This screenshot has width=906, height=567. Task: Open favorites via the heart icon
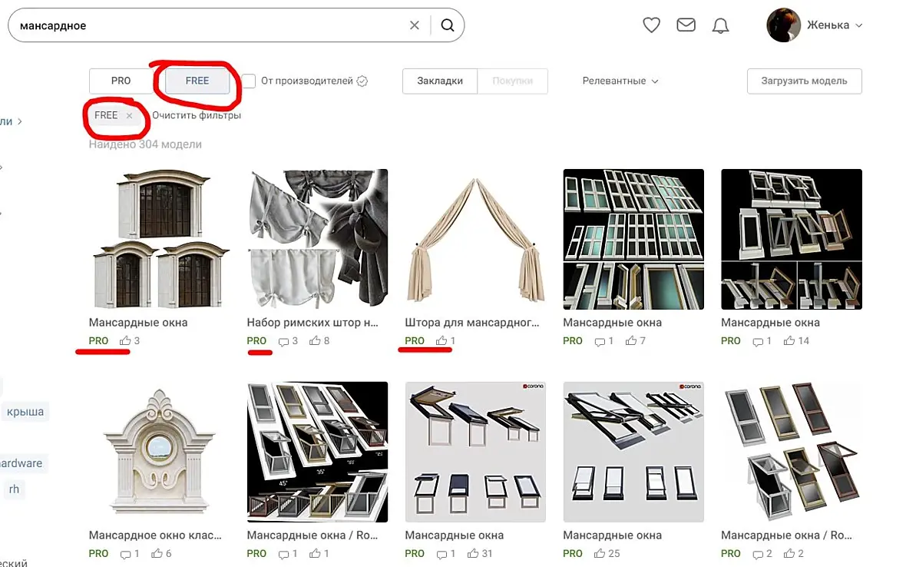coord(651,25)
